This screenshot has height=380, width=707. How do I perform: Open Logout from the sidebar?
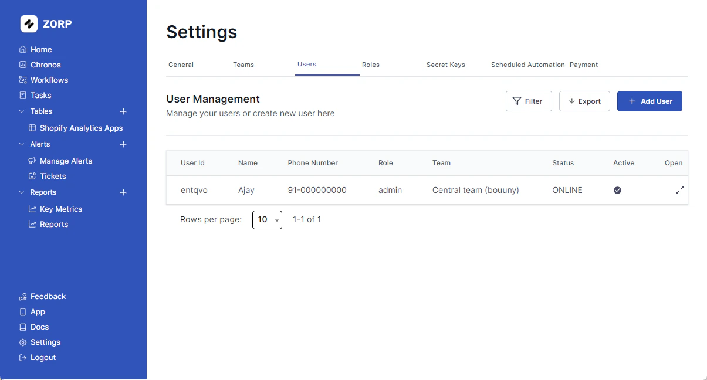[x=42, y=357]
